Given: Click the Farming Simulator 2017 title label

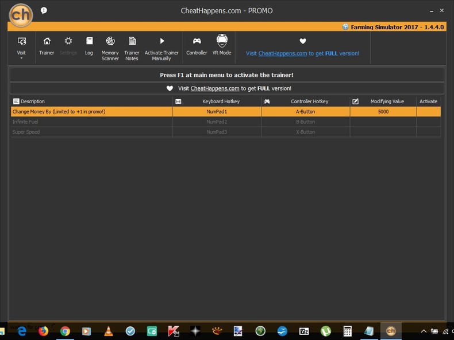Looking at the screenshot, I should [397, 27].
